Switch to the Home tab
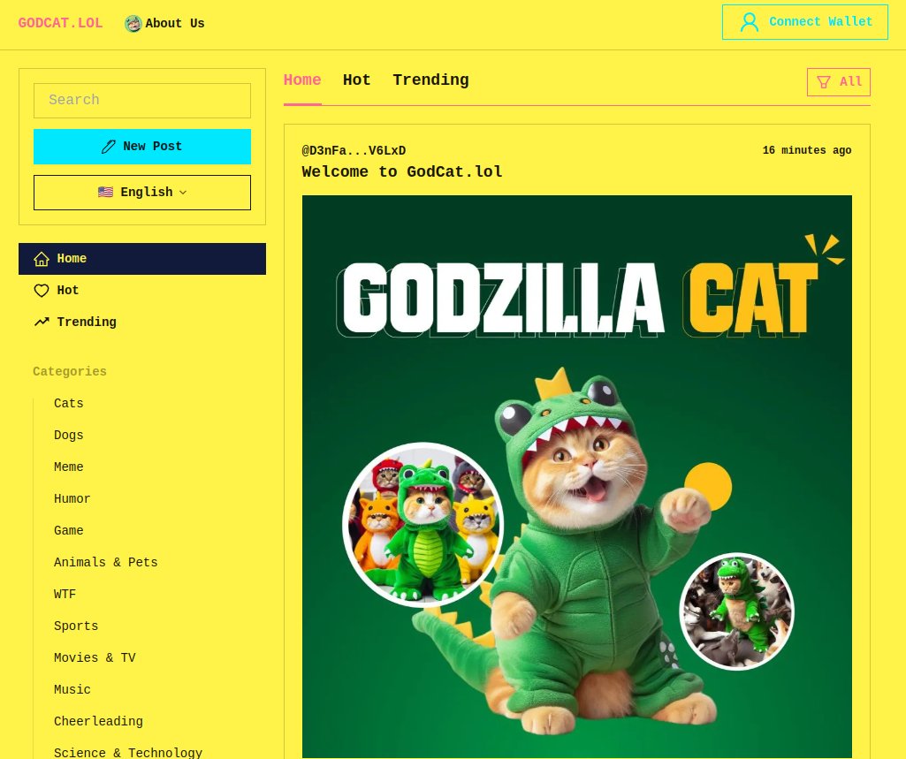The height and width of the screenshot is (759, 906). point(302,80)
